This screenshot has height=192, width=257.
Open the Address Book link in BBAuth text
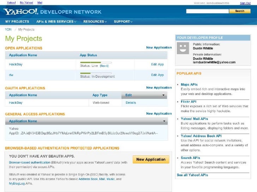[88, 179]
